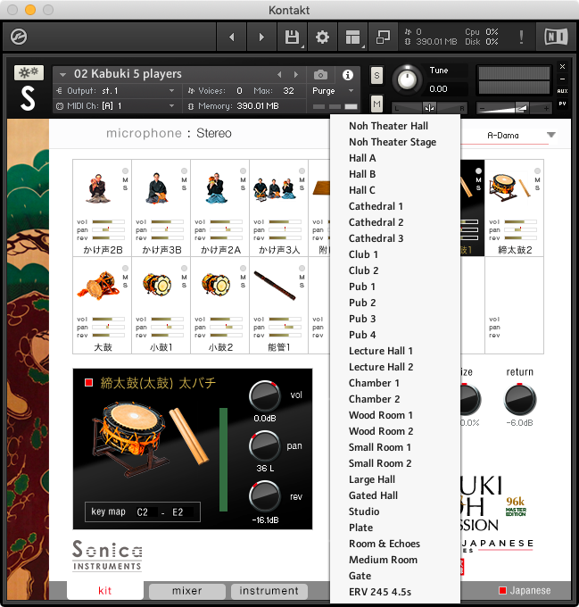Click the NI logo button
579x607 pixels.
pyautogui.click(x=556, y=37)
